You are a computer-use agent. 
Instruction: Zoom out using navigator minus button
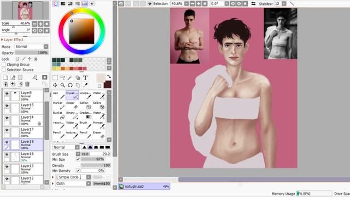point(34,24)
